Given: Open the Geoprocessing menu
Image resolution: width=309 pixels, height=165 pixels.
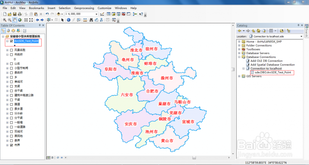Looking at the screenshot, I should (84, 8).
